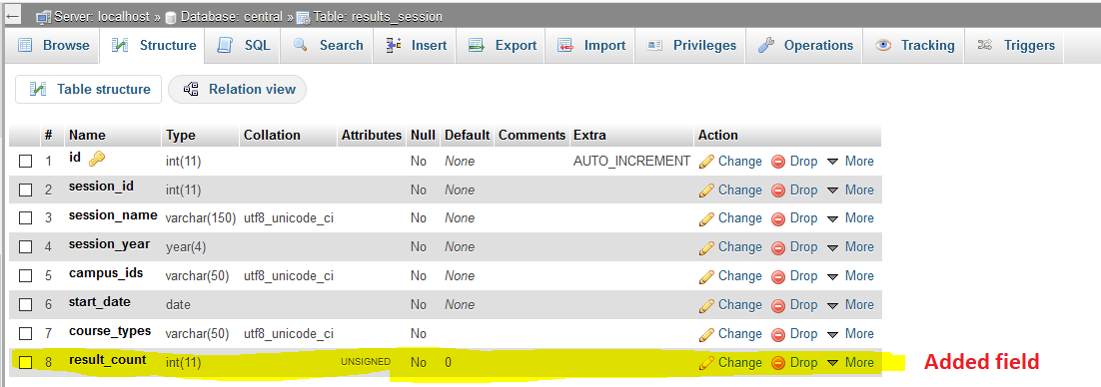Check the start_date row checkbox
The height and width of the screenshot is (387, 1101).
(25, 304)
